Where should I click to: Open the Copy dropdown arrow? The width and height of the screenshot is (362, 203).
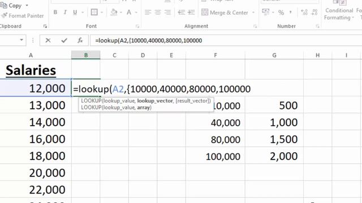27,6
